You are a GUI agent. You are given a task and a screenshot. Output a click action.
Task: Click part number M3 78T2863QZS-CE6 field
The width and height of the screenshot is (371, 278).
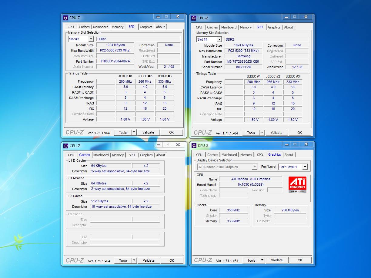243,61
